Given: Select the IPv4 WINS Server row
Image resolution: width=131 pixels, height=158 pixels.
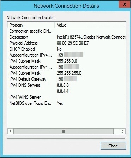Looking at the screenshot, I should tap(67, 97).
